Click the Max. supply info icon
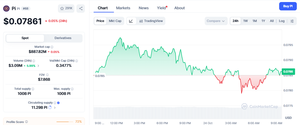This screenshot has width=300, height=125. [72, 89]
